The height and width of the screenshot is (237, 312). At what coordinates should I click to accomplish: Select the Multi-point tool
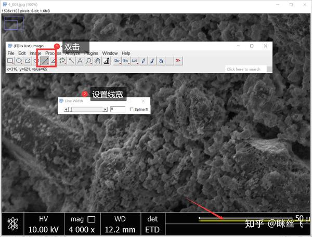(62, 61)
